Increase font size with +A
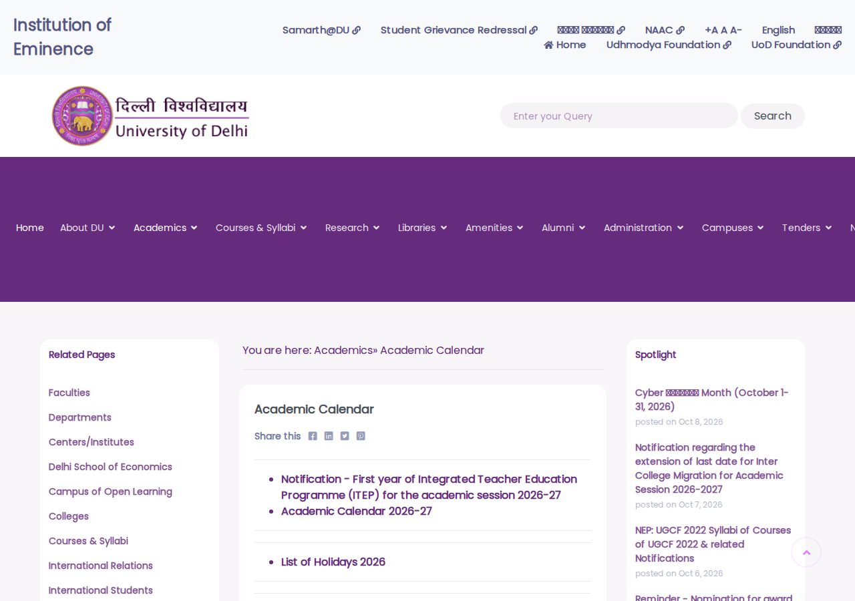The image size is (855, 601). pyautogui.click(x=711, y=30)
